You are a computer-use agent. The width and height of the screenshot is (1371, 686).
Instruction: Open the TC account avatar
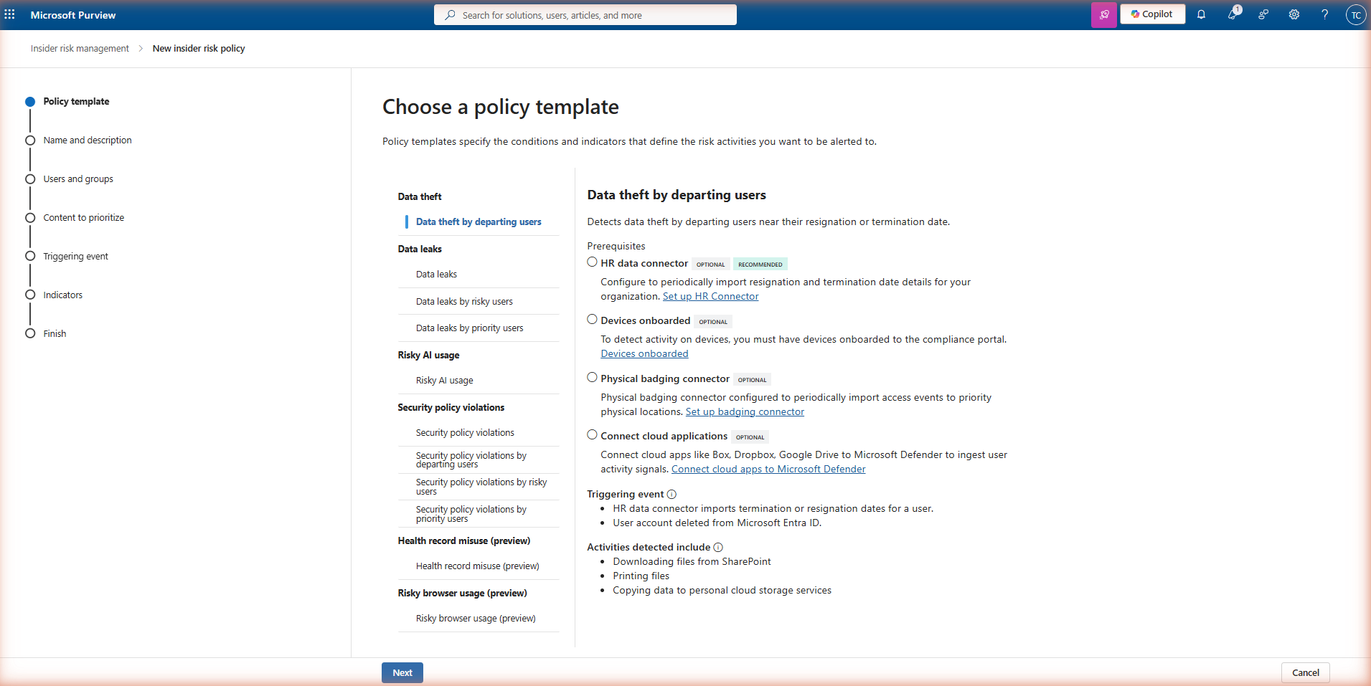pos(1355,14)
